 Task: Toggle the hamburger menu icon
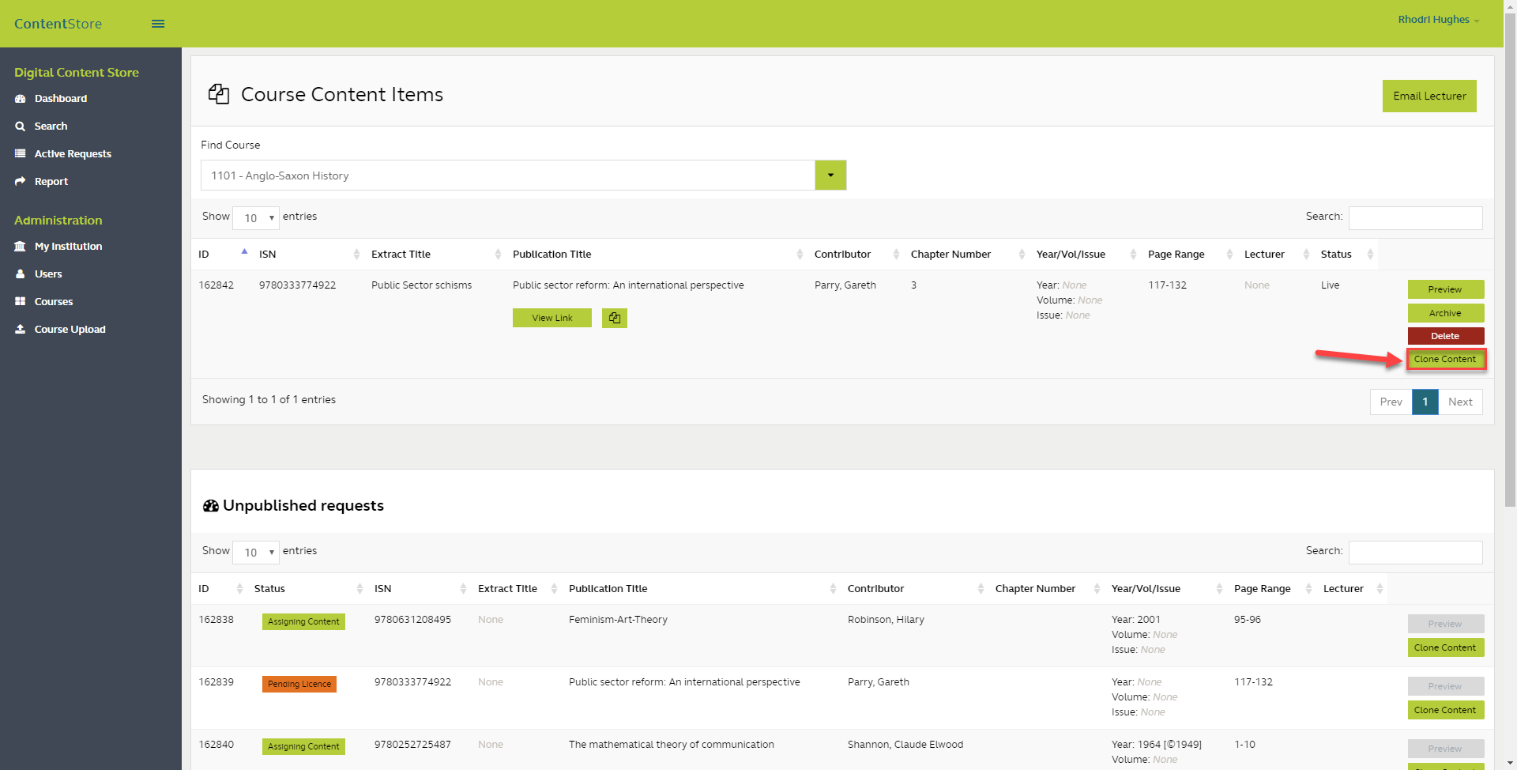pyautogui.click(x=158, y=24)
